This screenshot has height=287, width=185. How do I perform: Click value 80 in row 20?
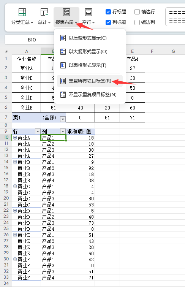pyautogui.click(x=80, y=198)
